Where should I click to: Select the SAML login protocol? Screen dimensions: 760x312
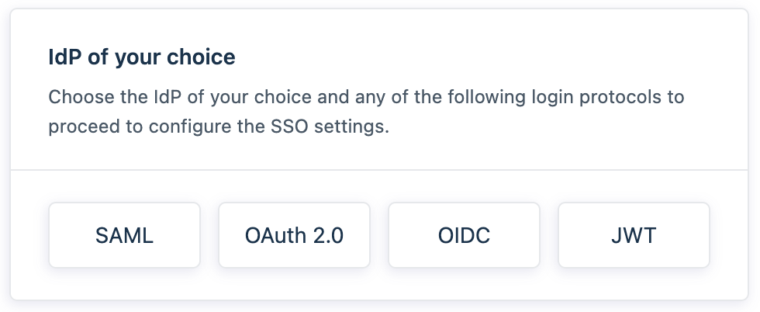pos(124,235)
